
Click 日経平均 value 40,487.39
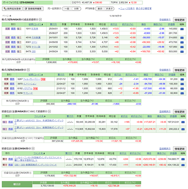87,3
